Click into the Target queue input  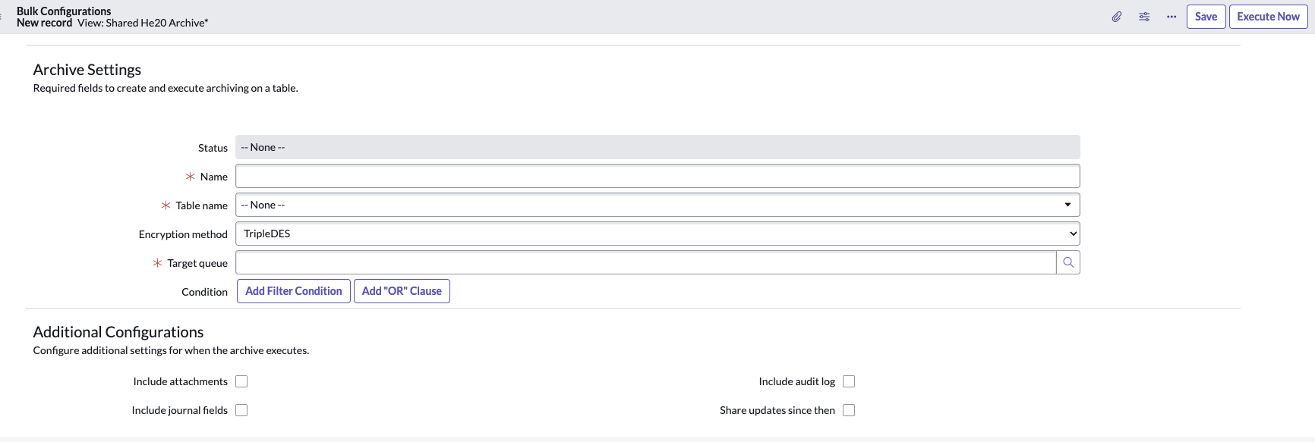point(646,262)
